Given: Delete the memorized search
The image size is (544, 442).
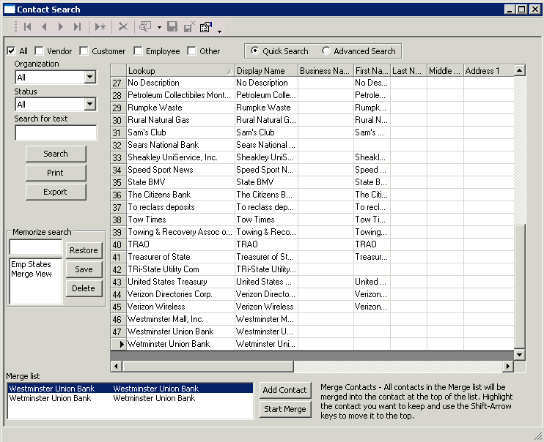Looking at the screenshot, I should (84, 288).
